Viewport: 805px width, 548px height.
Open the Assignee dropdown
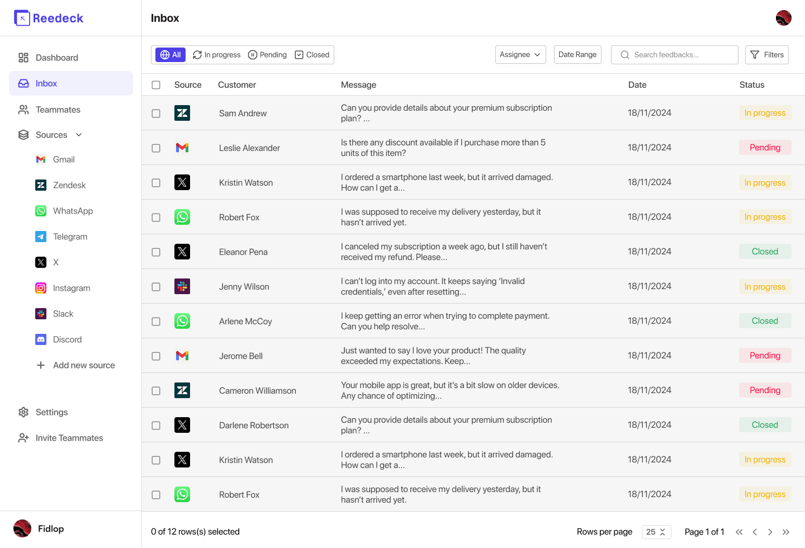point(520,54)
